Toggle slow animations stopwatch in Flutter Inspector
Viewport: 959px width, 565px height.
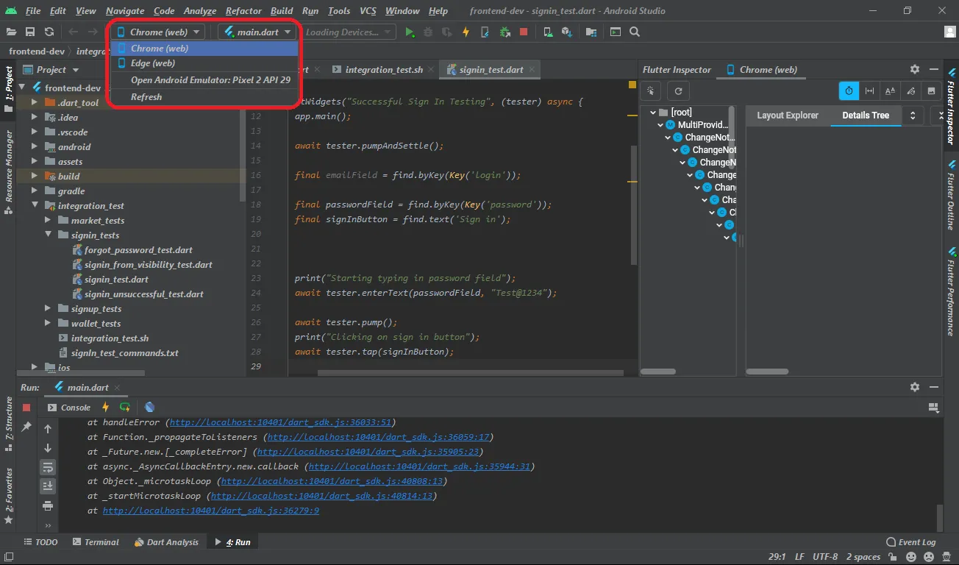(849, 91)
